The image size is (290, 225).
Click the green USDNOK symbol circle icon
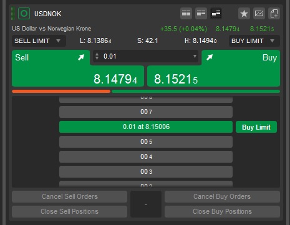(24, 14)
